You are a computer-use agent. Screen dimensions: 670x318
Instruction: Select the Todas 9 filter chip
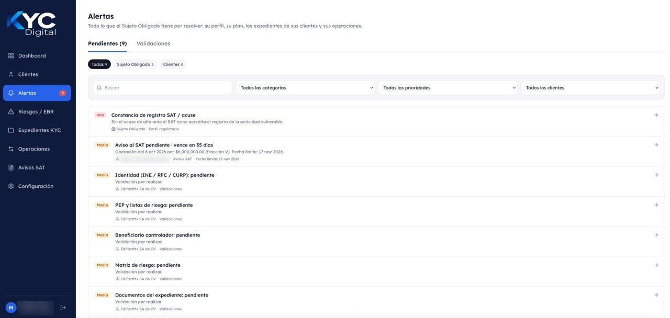point(99,64)
